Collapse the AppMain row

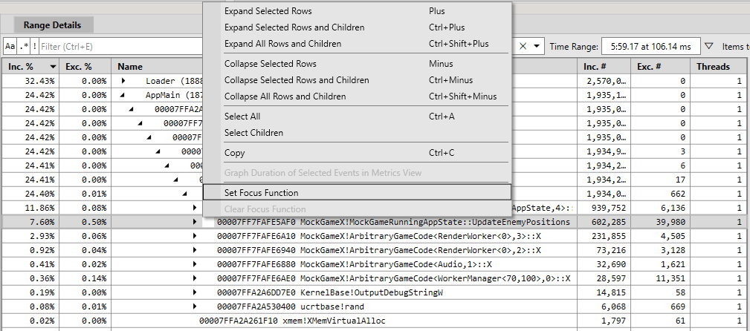(x=123, y=95)
